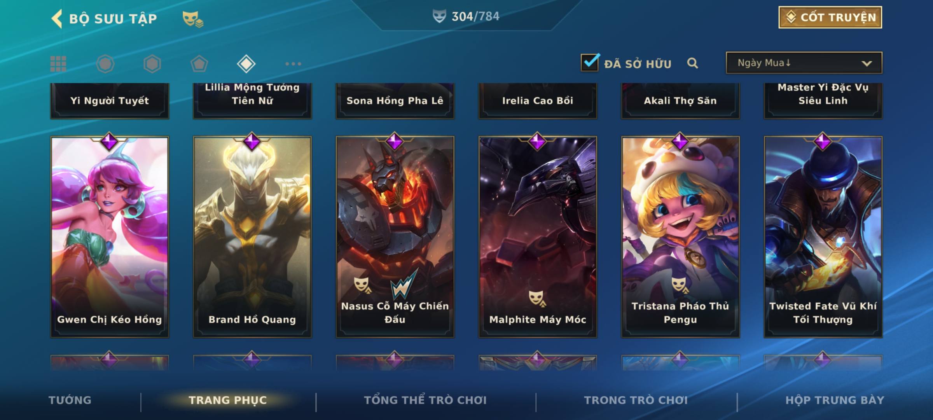Select the pentagon rarity filter icon
The height and width of the screenshot is (420, 933).
[199, 64]
